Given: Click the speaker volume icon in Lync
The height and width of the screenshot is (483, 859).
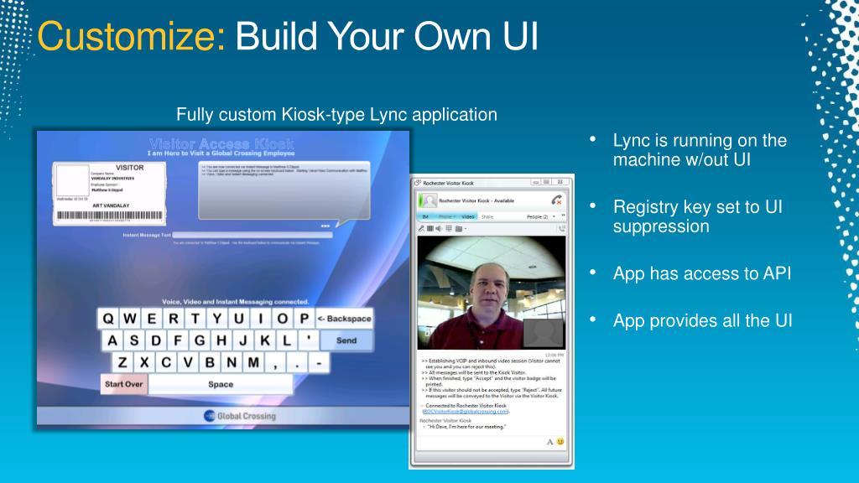Looking at the screenshot, I should coord(439,228).
